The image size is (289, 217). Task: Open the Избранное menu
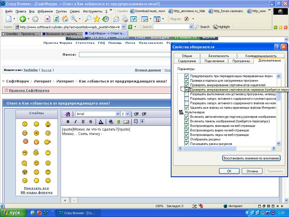45,11
